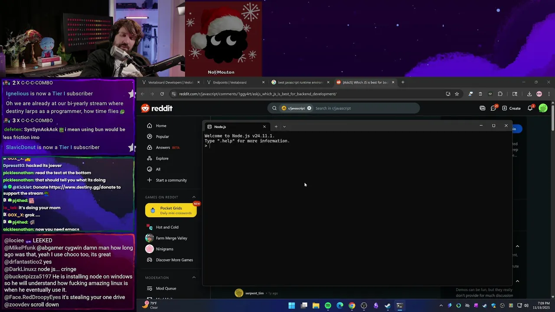Collapse the upper right sidebar chevron

517,246
